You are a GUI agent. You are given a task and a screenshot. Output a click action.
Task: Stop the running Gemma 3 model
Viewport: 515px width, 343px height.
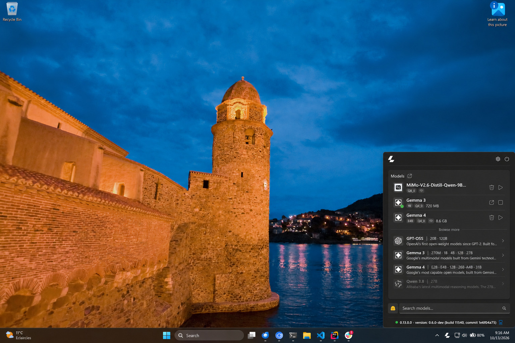coord(501,203)
